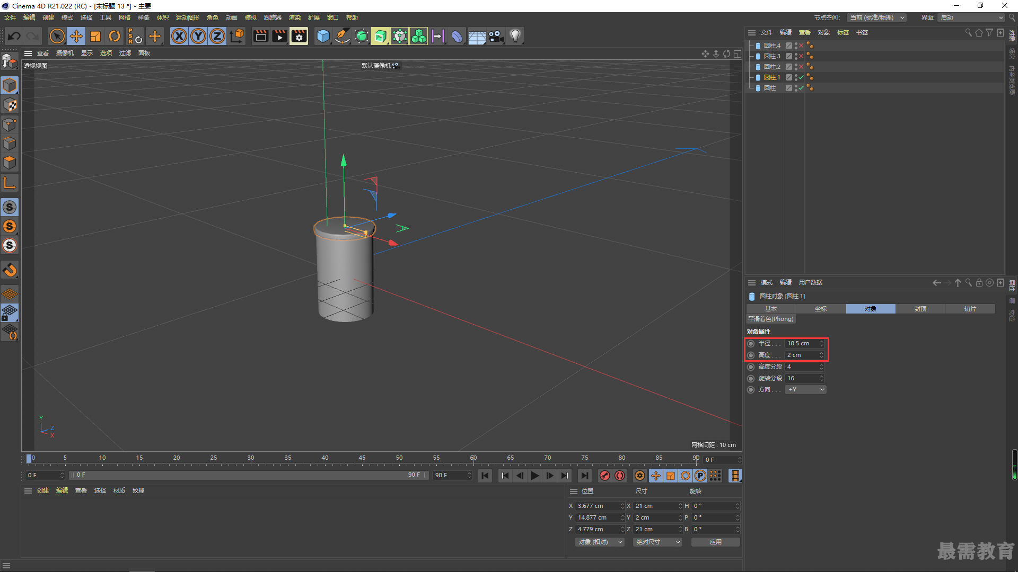Click the Undo arrow icon
The height and width of the screenshot is (572, 1018).
click(x=14, y=36)
